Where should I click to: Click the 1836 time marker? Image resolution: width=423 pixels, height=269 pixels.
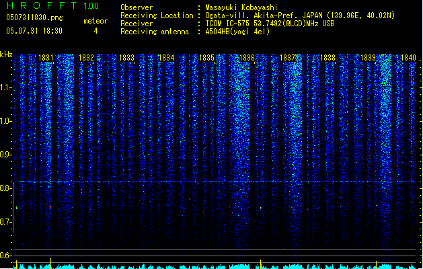247,58
